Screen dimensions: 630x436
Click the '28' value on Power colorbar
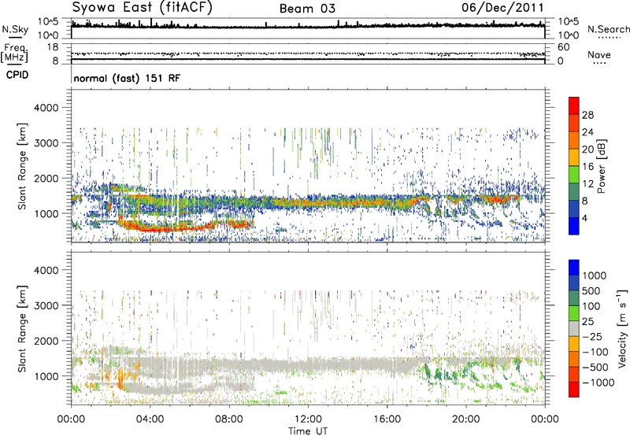click(x=587, y=115)
